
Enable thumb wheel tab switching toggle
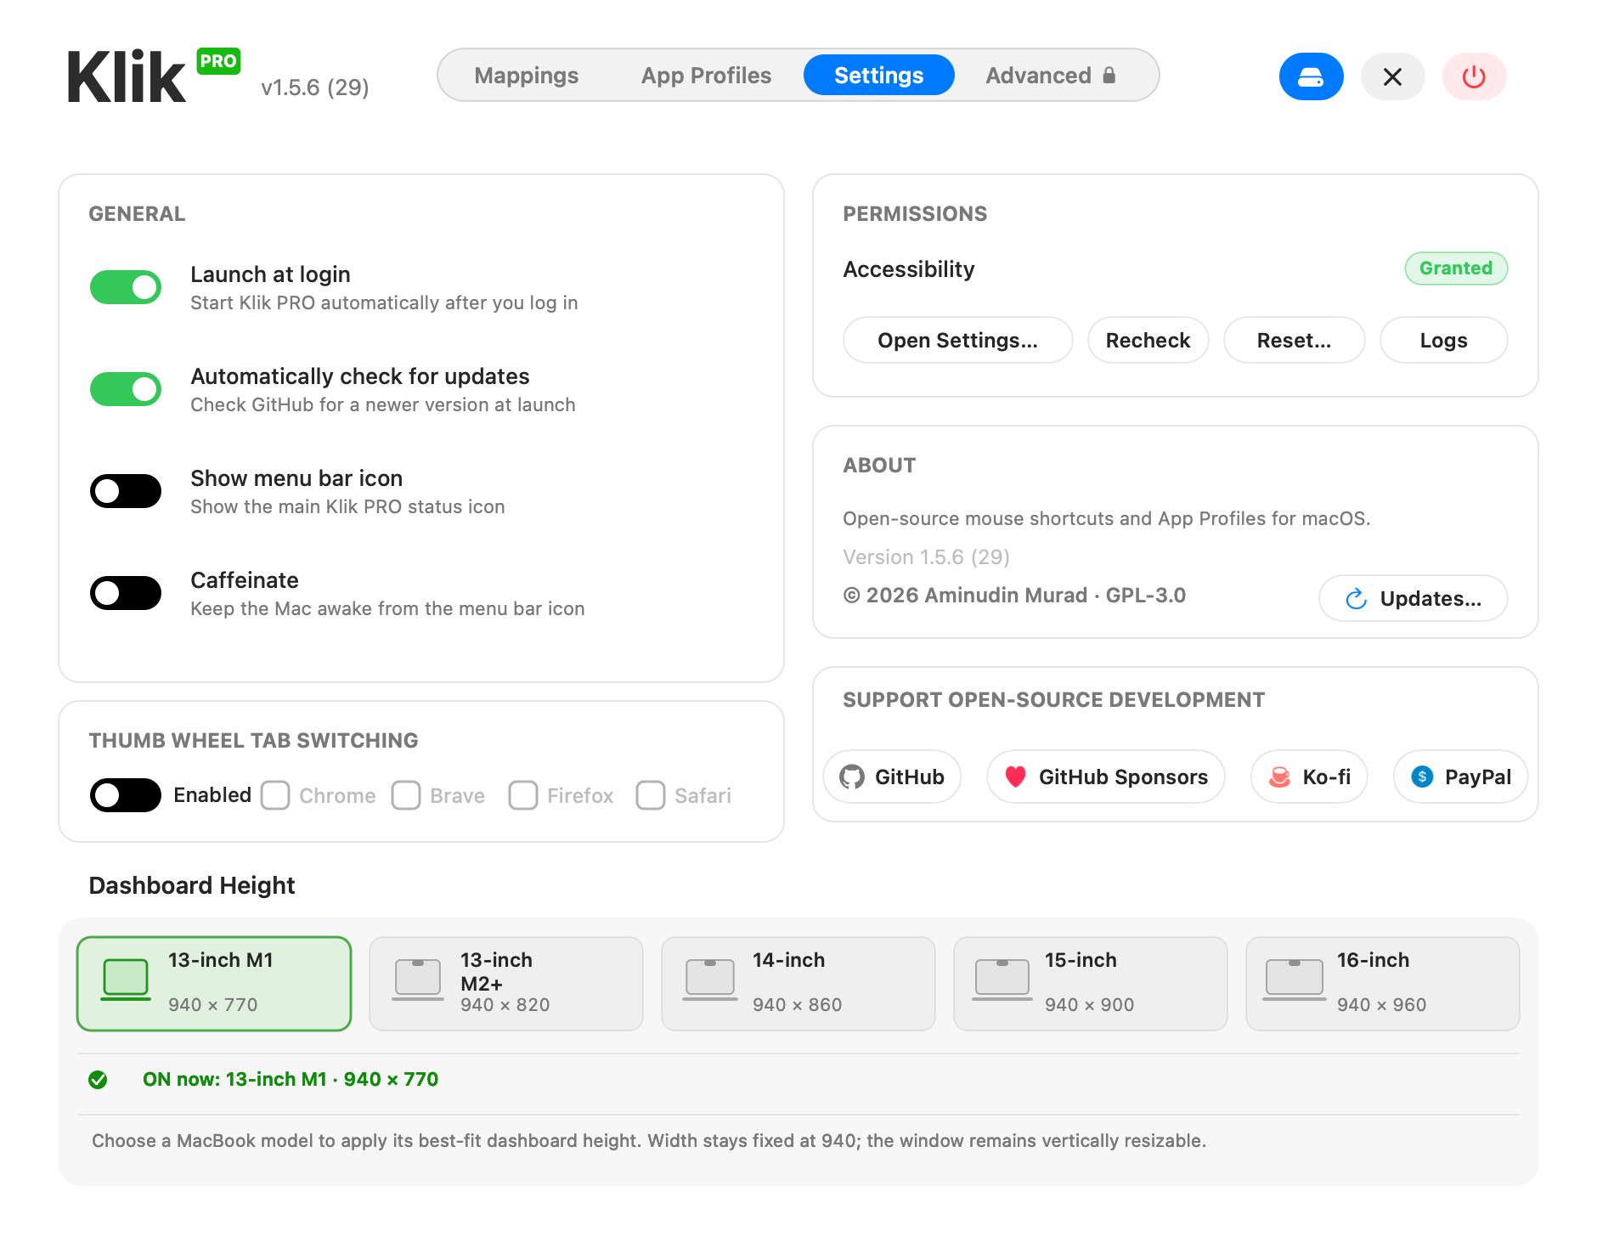(x=126, y=795)
